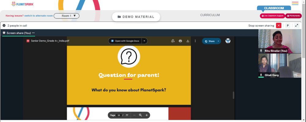306x122 pixels.
Task: Zoom out with minus icon
Action: tap(134, 115)
